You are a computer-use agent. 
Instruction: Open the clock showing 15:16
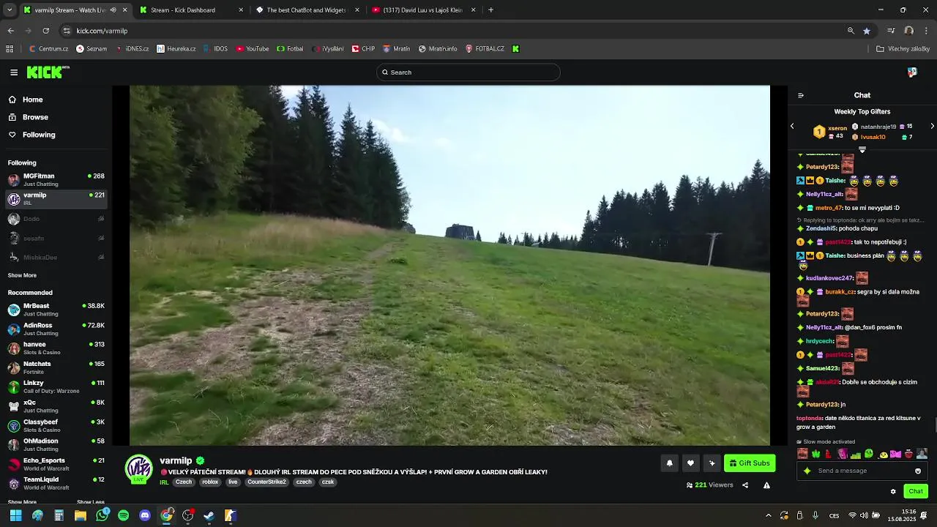902,515
